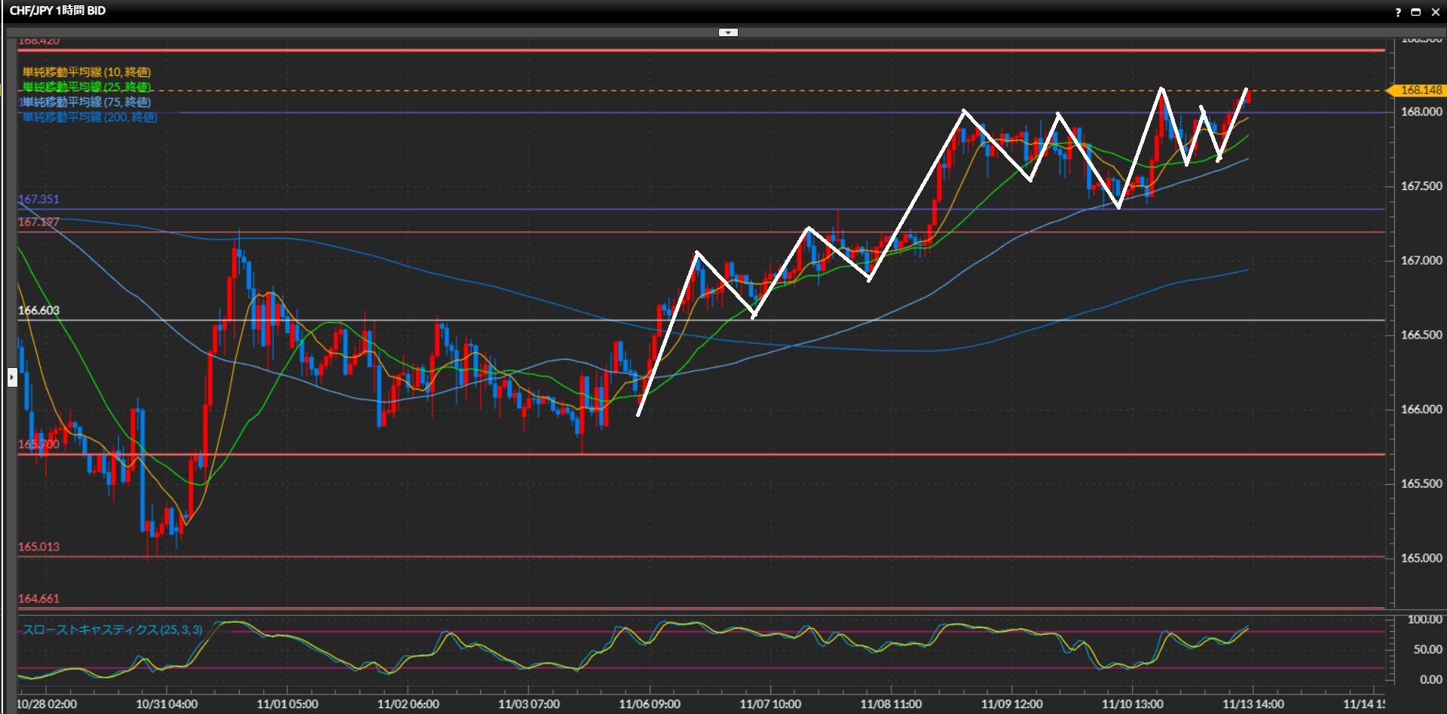Click the 11/06 09:00 time axis label
The width and height of the screenshot is (1447, 714).
(649, 704)
